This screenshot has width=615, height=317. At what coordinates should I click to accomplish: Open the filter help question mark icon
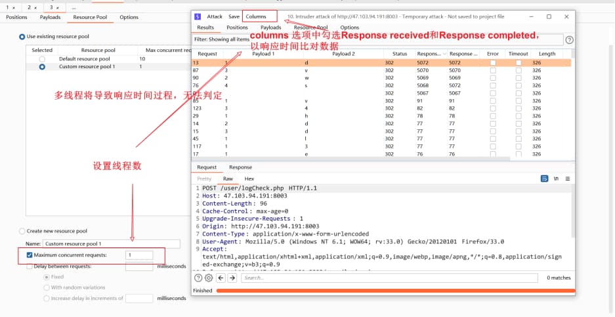pos(569,39)
